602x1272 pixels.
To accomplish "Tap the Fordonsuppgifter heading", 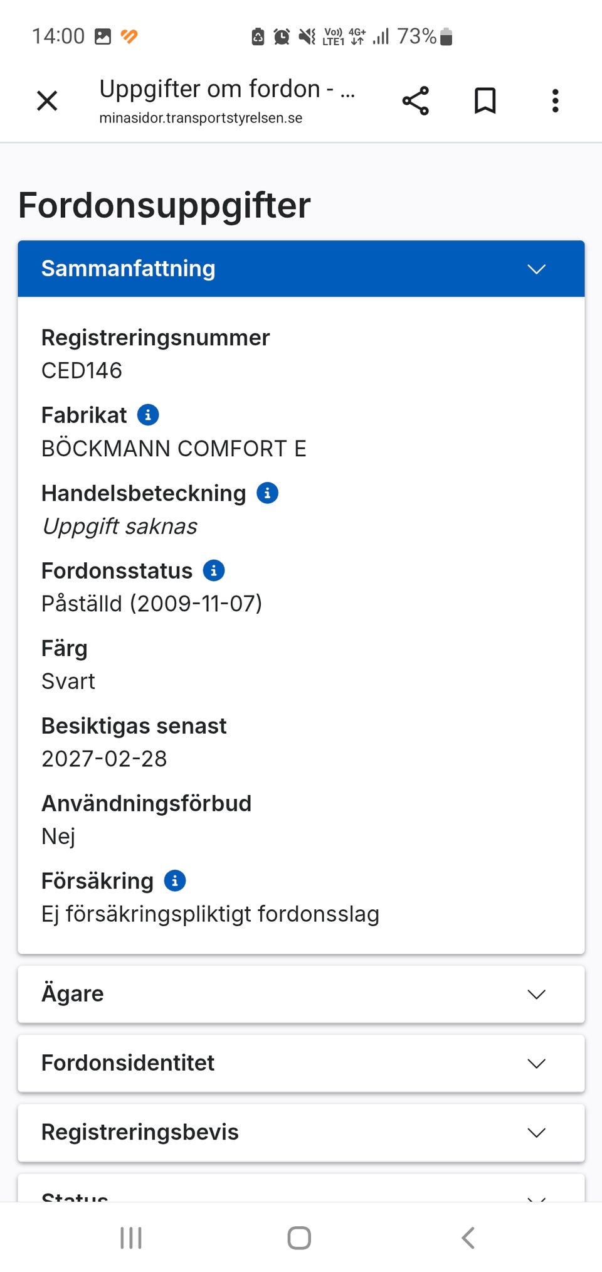I will tap(164, 205).
